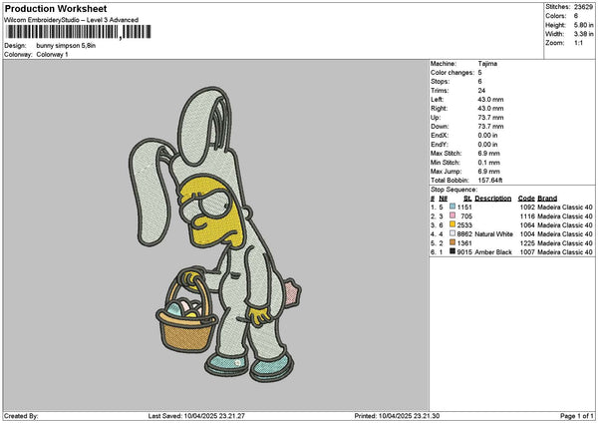
Task: Click thread code 1225 in stop sequence
Action: [x=527, y=242]
